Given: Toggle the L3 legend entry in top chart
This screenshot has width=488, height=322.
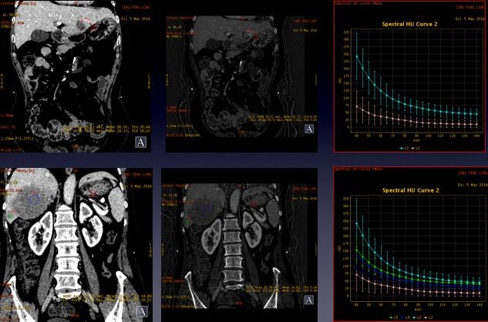Looking at the screenshot, I should (404, 147).
